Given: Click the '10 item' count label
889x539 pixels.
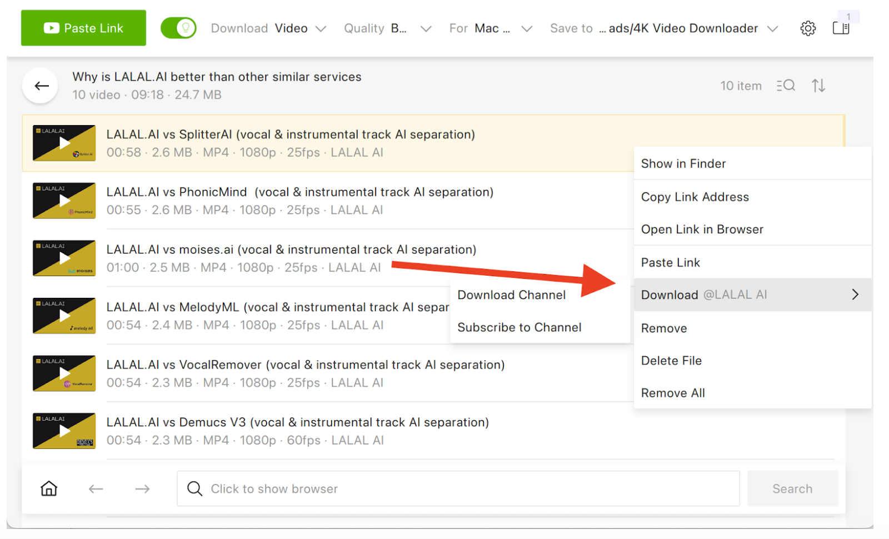Looking at the screenshot, I should click(741, 86).
